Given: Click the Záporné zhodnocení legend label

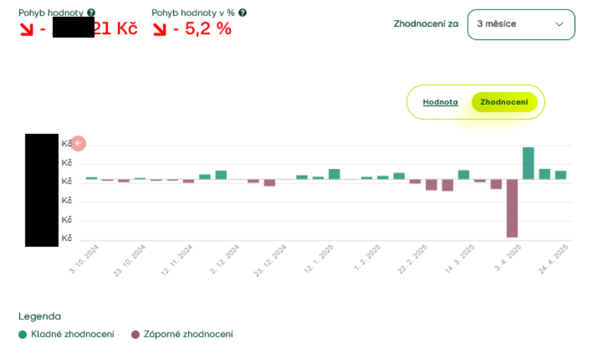Looking at the screenshot, I should coord(189,334).
